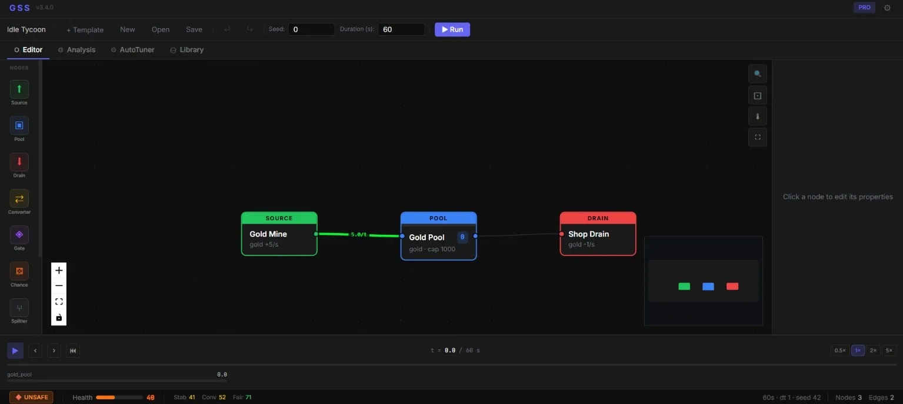Click the redo arrow in the toolbar
The width and height of the screenshot is (903, 404).
(250, 29)
